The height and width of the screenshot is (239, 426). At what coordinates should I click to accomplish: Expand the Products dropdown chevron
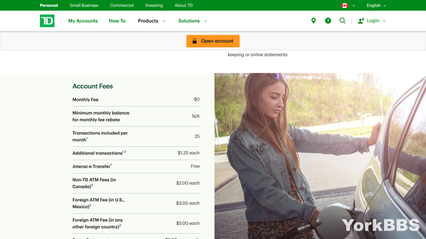point(164,21)
